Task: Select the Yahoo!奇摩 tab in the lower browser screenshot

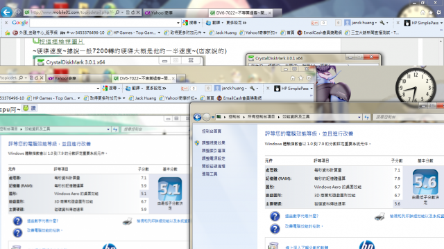Action: click(78, 78)
